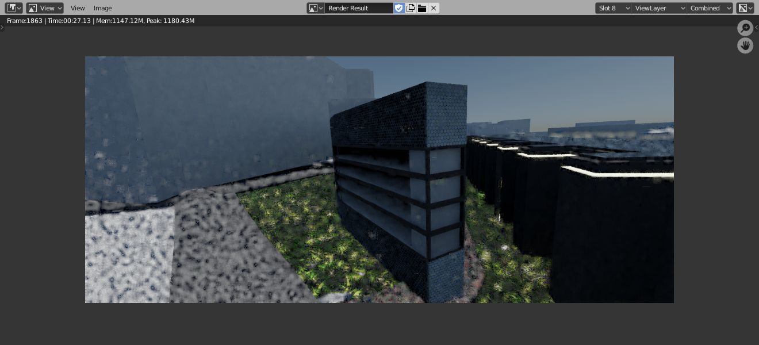Click the Render Result name field
The image size is (759, 345).
[359, 8]
